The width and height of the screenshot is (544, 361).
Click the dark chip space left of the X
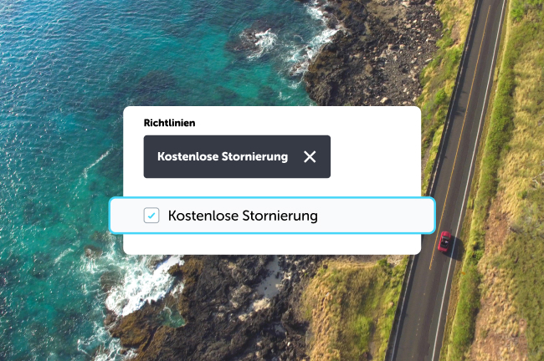tap(295, 156)
